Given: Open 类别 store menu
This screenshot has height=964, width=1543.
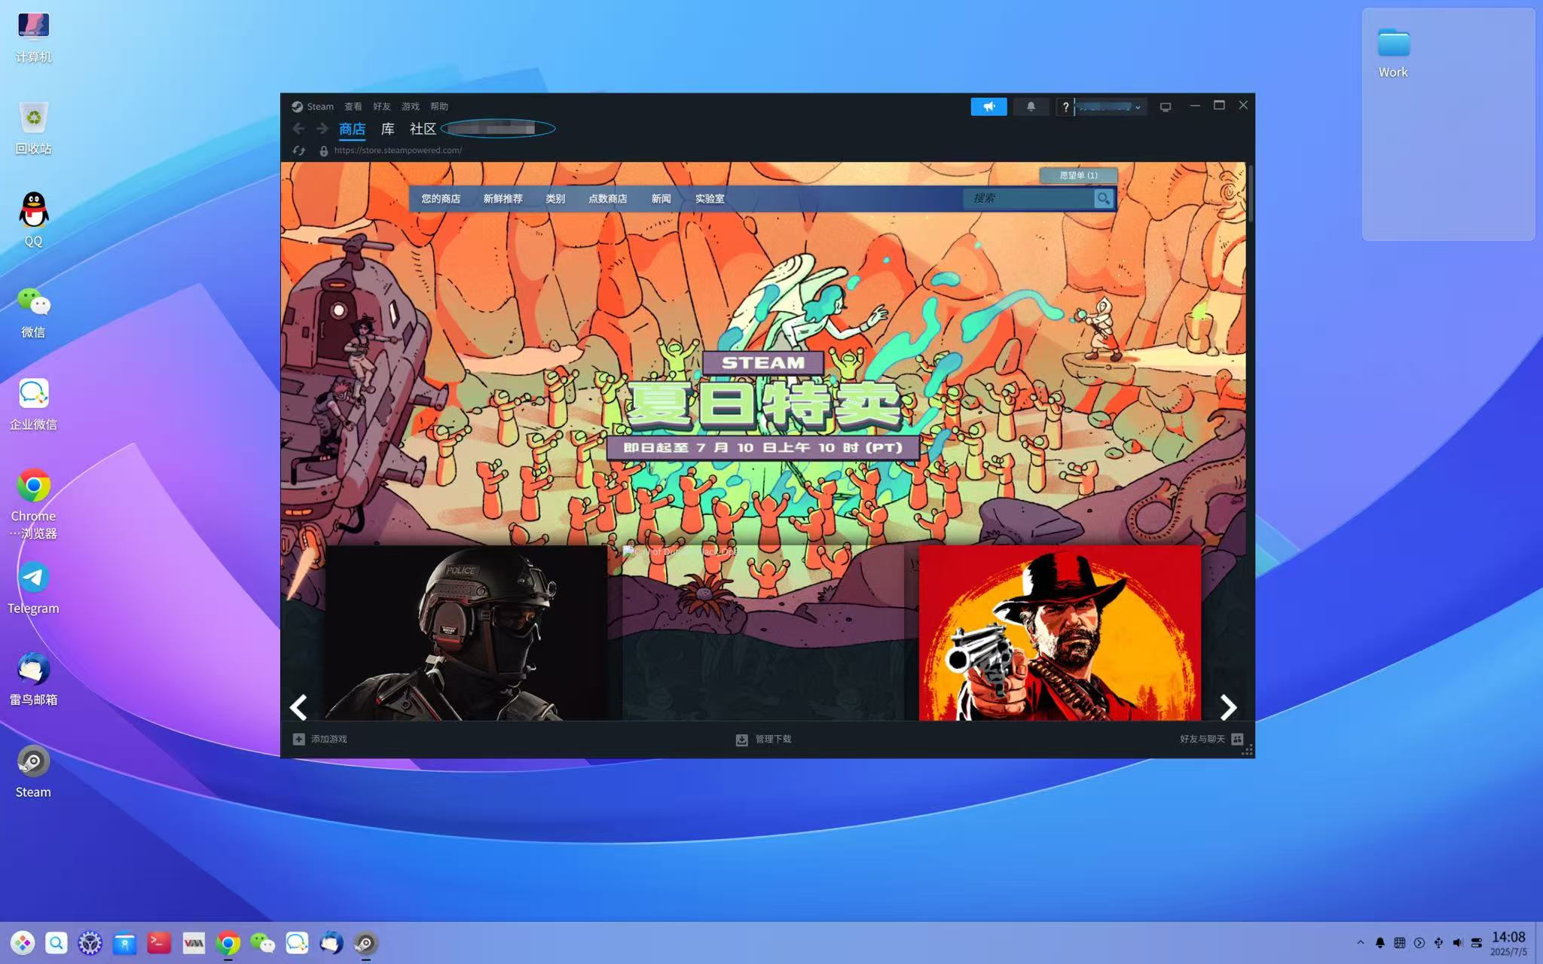Looking at the screenshot, I should pos(555,199).
